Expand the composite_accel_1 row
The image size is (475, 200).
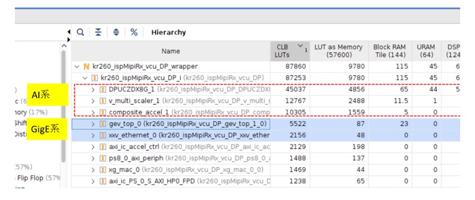93,112
